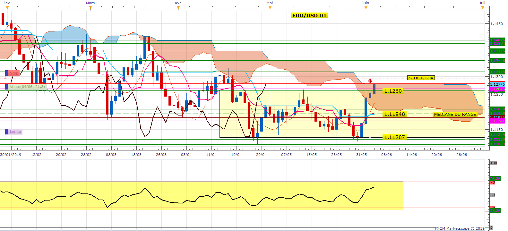Click the Avr month label on the timeline

(x=178, y=3)
